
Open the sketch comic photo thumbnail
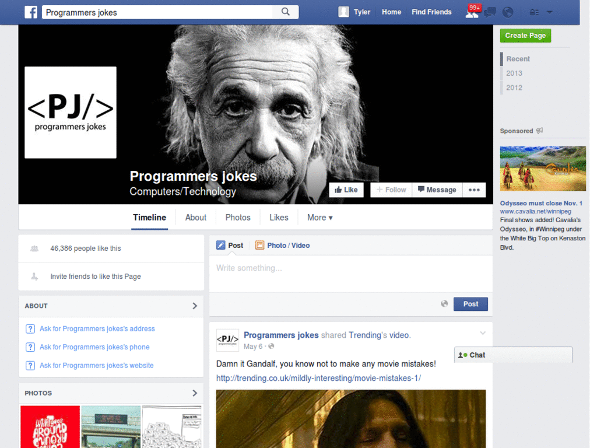[172, 426]
